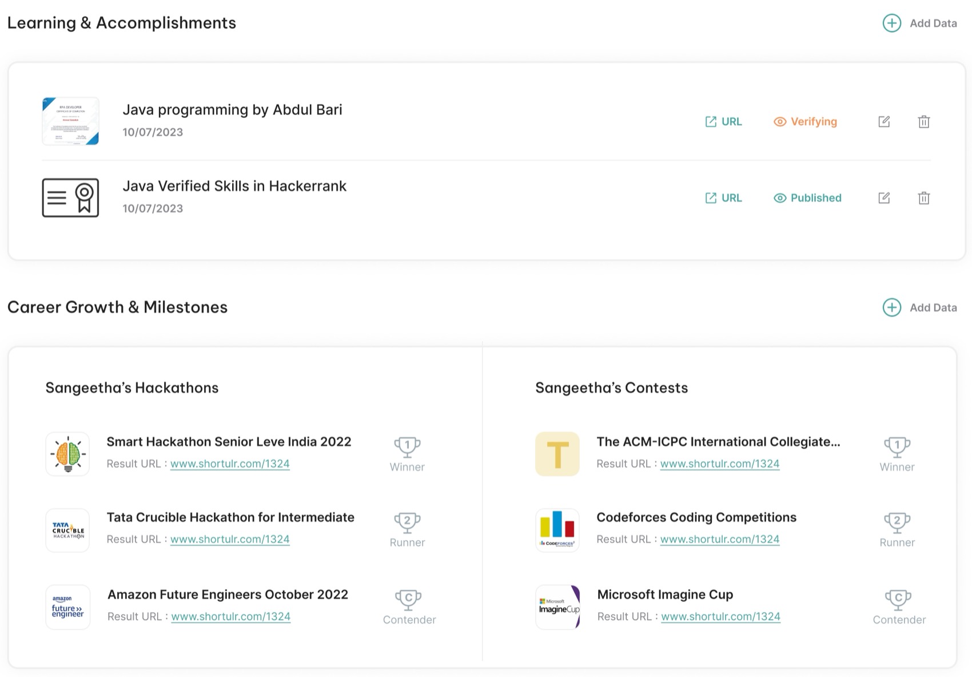Open result URL for Amazon Future Engineers
The image size is (972, 677).
click(x=231, y=617)
